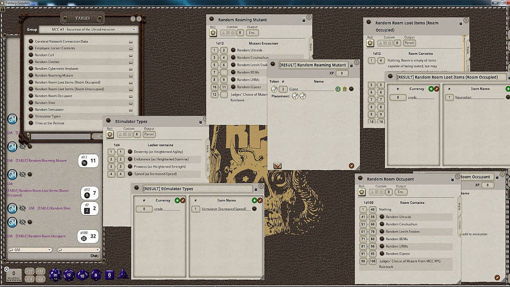Click the +2d modifier button
510x287 pixels.
[40, 271]
